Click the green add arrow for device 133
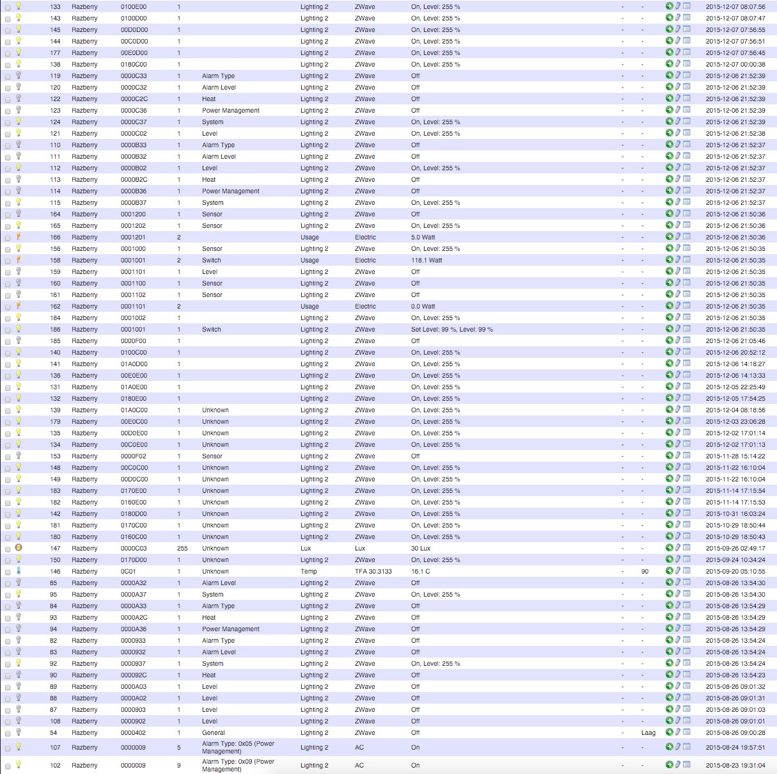The width and height of the screenshot is (777, 774). point(669,6)
